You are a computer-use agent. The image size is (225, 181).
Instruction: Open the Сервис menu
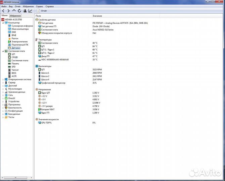(x=39, y=6)
